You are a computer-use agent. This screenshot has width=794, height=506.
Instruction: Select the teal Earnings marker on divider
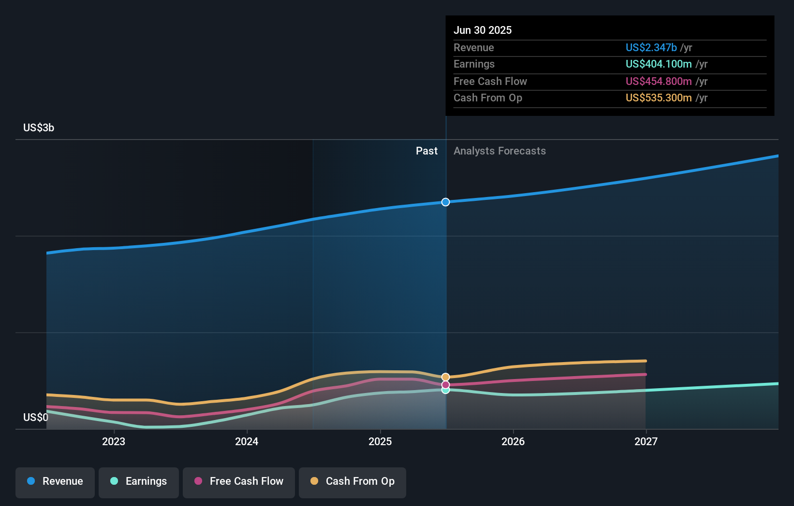pos(445,391)
